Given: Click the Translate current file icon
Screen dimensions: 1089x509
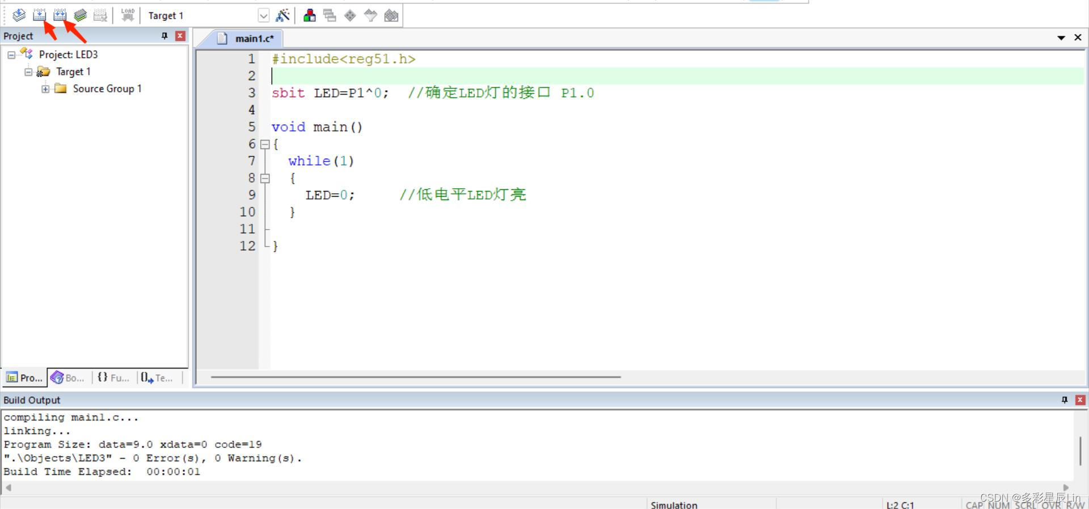Looking at the screenshot, I should point(19,15).
